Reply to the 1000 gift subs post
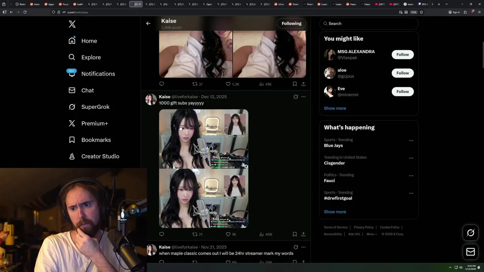 pos(161,234)
